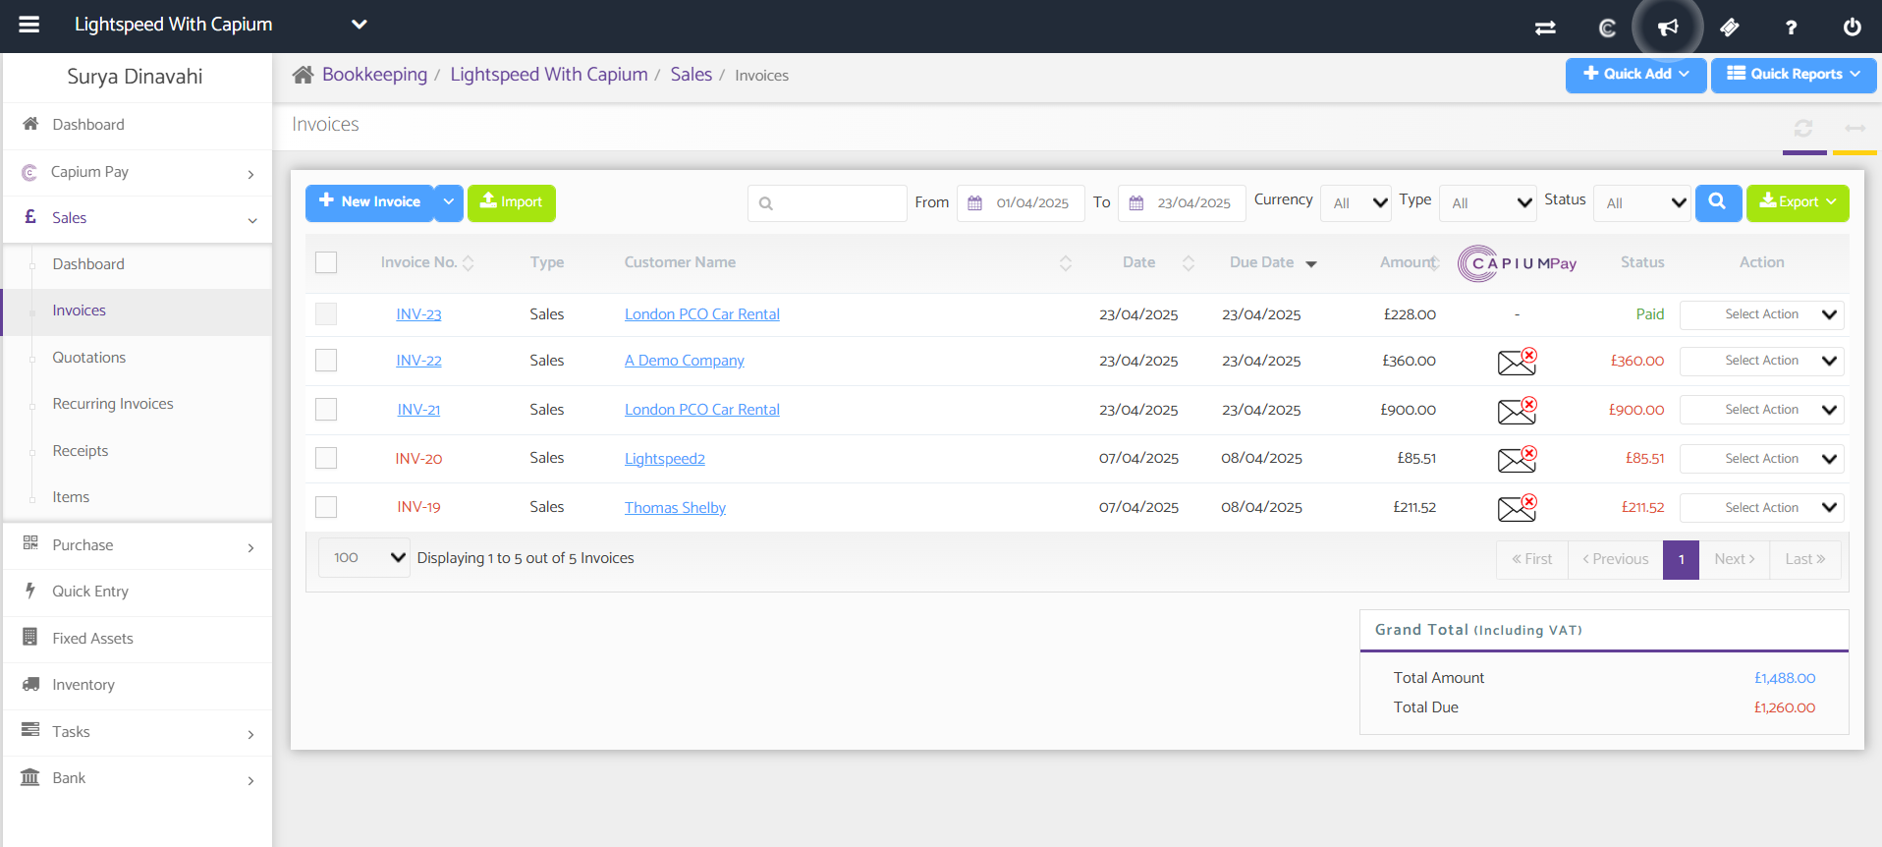Open the From date calendar icon
The width and height of the screenshot is (1882, 847).
pyautogui.click(x=975, y=203)
